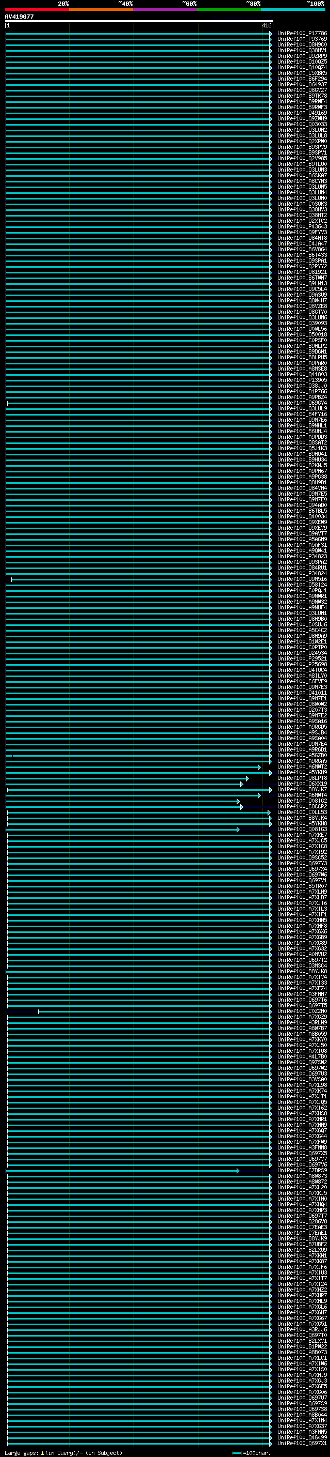Select the UniRef100_P13905 label
The image size is (330, 1457).
point(302,380)
